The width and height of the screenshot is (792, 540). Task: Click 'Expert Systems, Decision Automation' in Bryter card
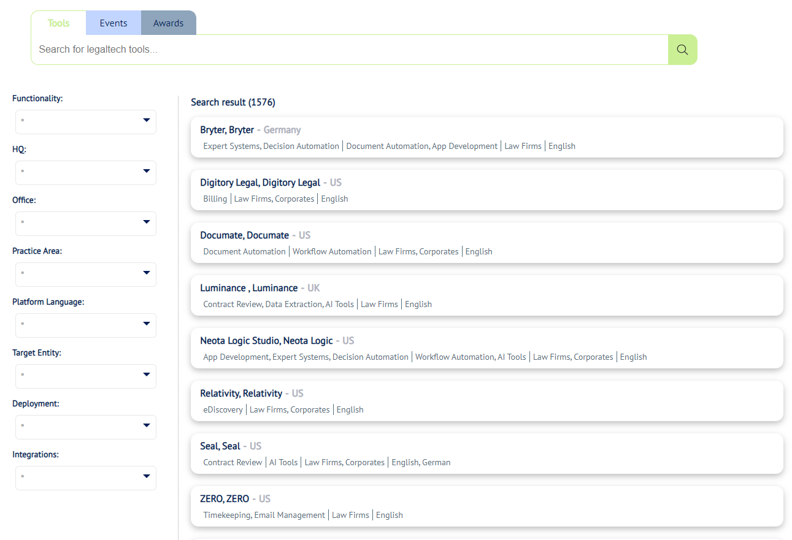click(x=271, y=146)
